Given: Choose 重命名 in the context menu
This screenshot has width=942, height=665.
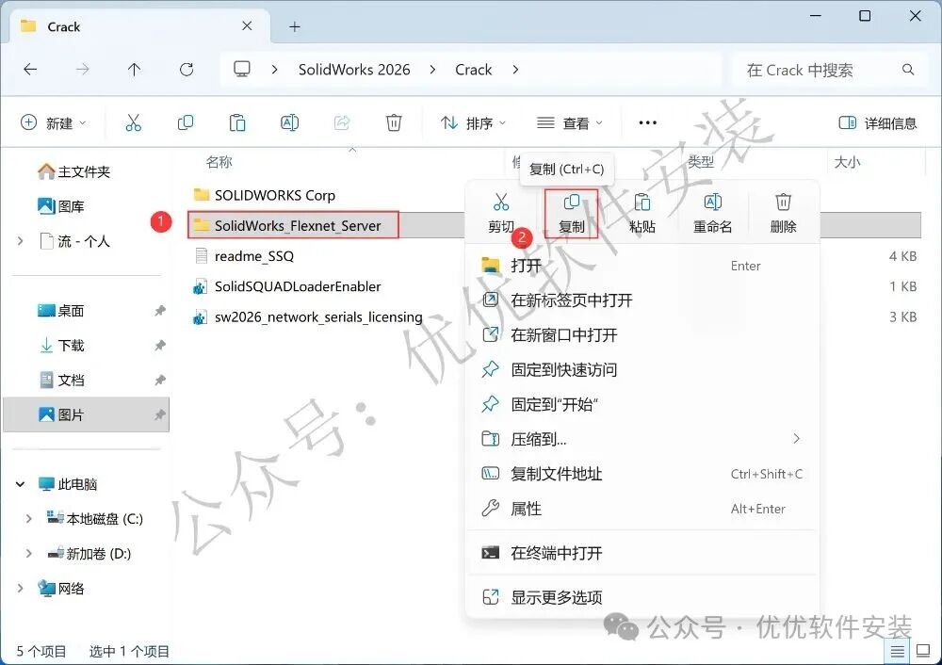Looking at the screenshot, I should (x=712, y=213).
